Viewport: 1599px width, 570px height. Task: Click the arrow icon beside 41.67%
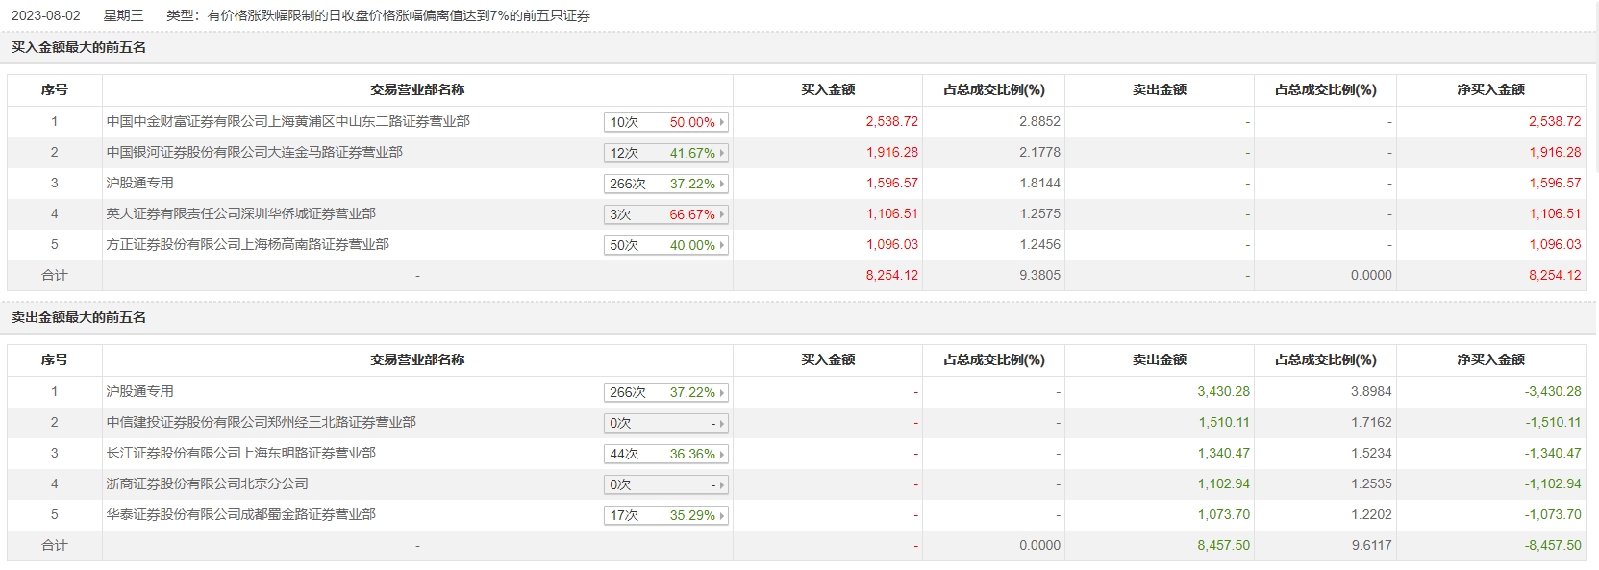[722, 154]
